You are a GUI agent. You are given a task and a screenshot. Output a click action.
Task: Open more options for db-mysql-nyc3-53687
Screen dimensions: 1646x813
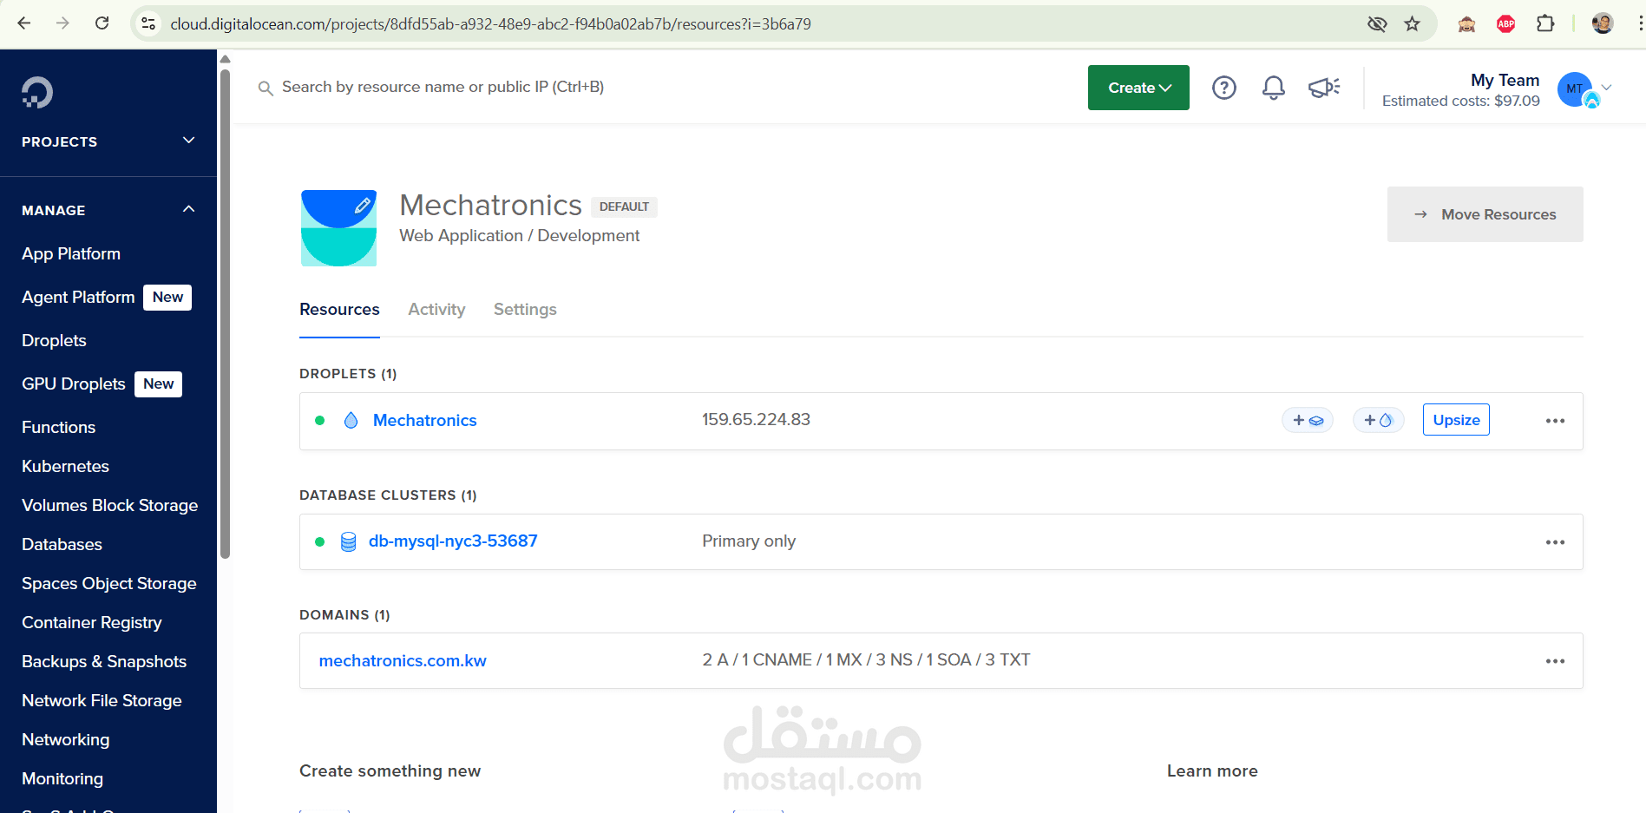(x=1555, y=542)
